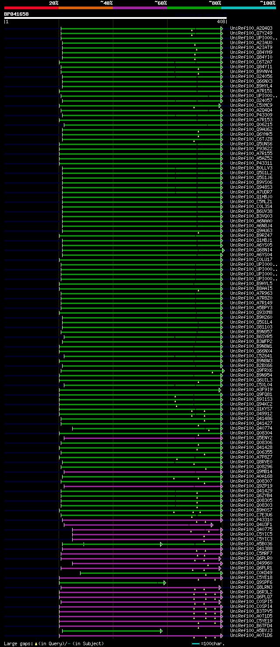Select the UniRef100_Q9MB14 label
The height and width of the screenshot is (647, 280).
tap(251, 471)
